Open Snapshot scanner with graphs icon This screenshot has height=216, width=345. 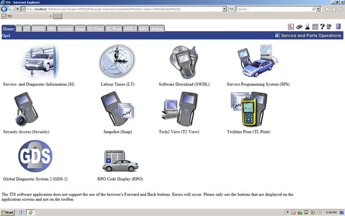tap(118, 109)
